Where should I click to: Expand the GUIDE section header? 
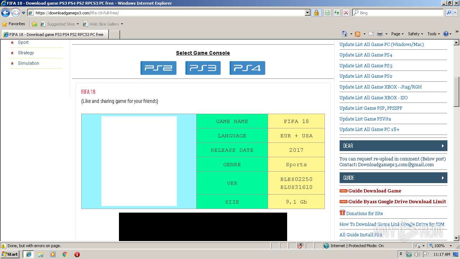393,178
